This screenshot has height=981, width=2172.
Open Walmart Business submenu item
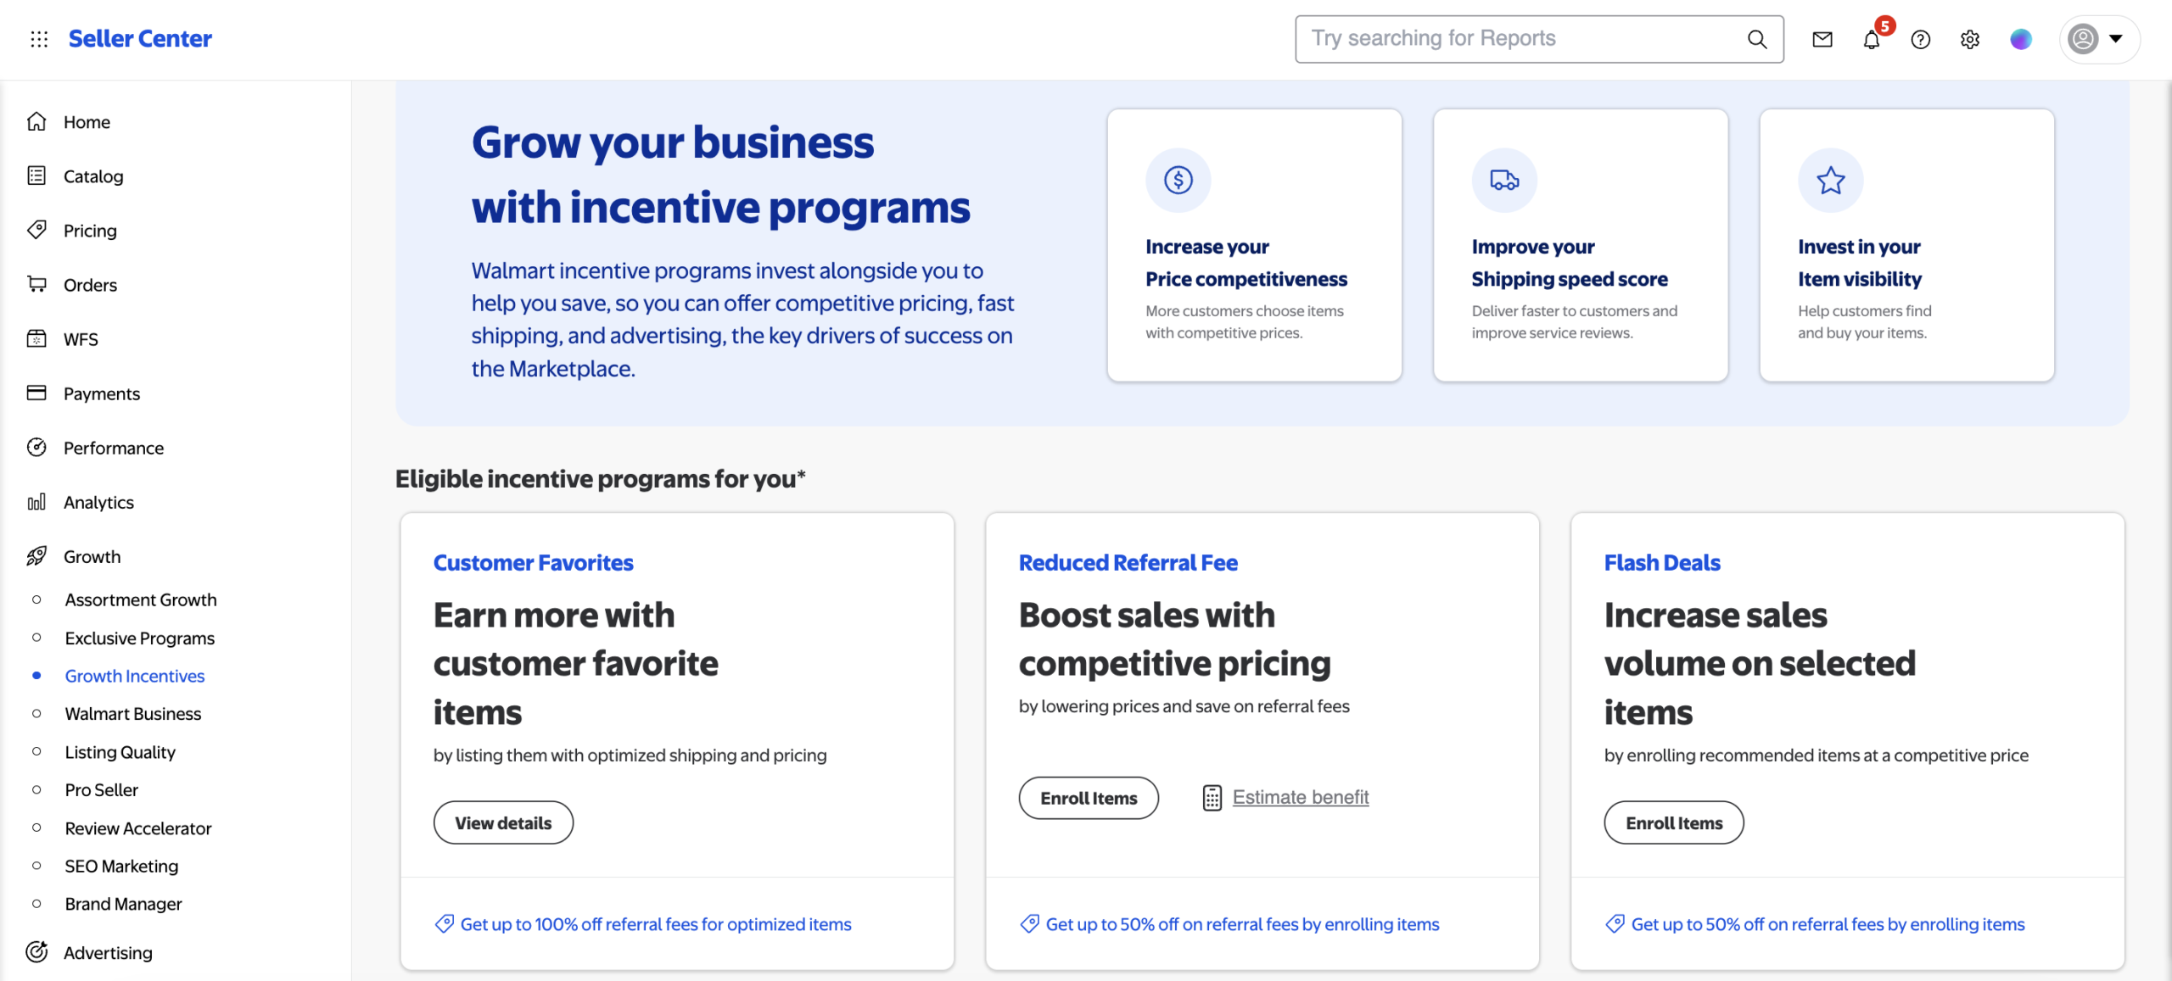click(x=133, y=714)
